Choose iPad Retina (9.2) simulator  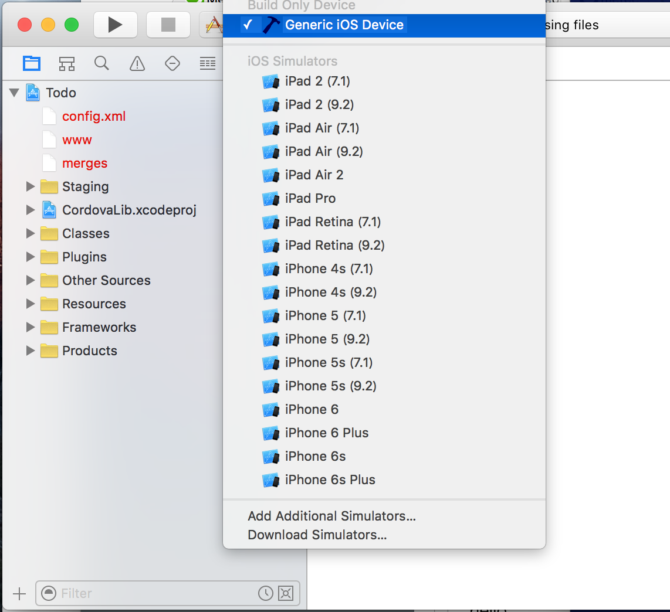tap(384, 246)
